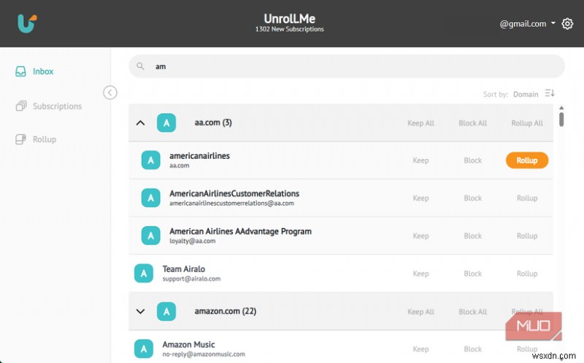Click Keep All for aa.com
Viewport: 584px width, 363px height.
coord(421,123)
